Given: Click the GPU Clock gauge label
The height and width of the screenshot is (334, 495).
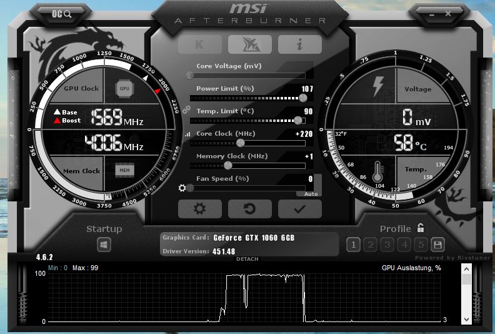Looking at the screenshot, I should [x=81, y=88].
